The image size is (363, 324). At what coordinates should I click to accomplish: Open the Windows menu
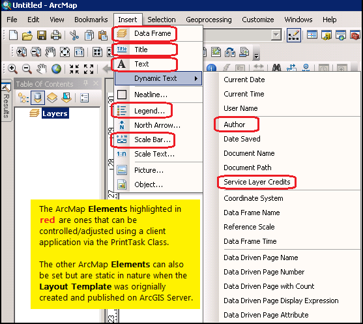(x=298, y=20)
